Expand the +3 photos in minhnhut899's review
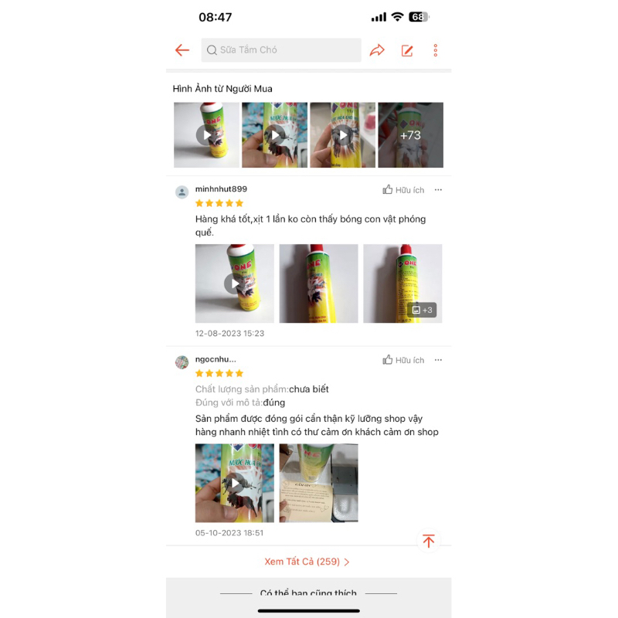 [422, 311]
